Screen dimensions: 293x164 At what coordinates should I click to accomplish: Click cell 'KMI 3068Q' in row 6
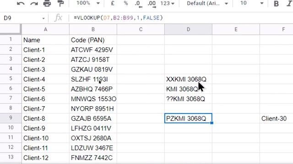[x=188, y=89]
